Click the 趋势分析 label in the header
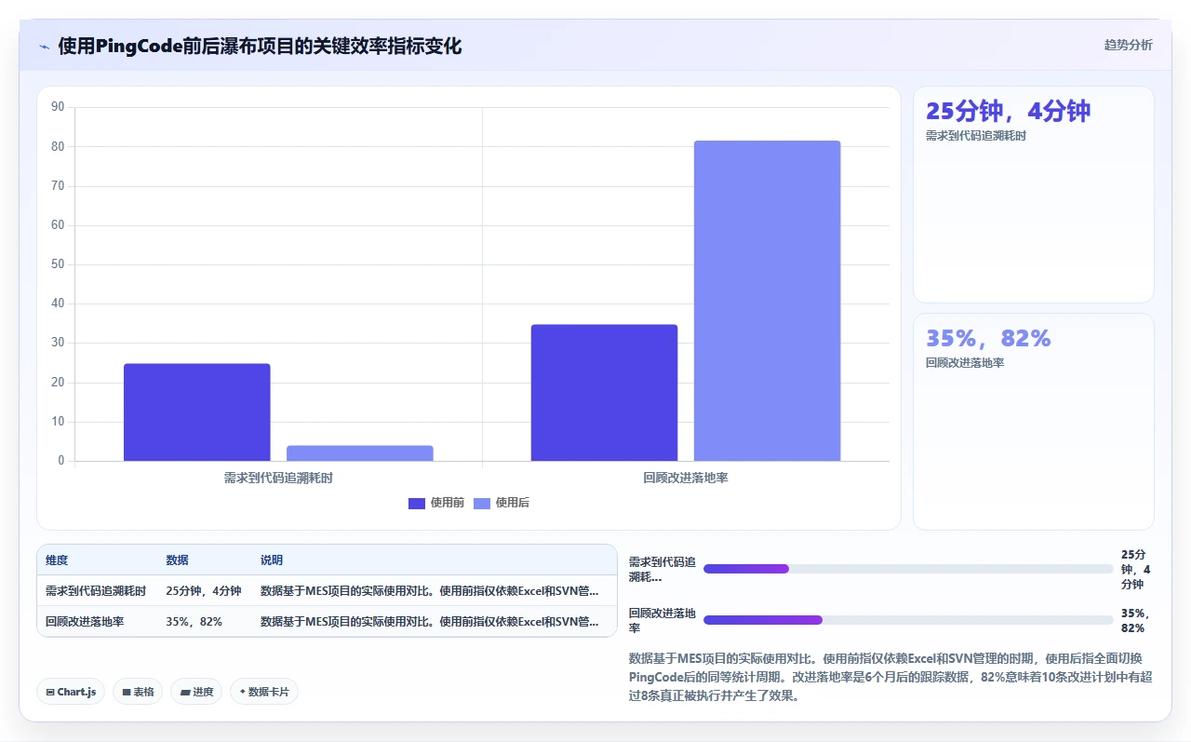This screenshot has height=742, width=1191. 1128,45
